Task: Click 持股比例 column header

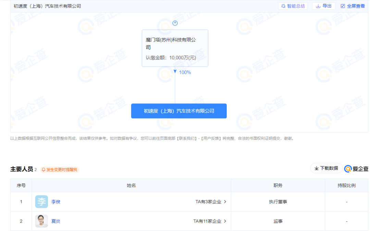Action: coord(346,186)
